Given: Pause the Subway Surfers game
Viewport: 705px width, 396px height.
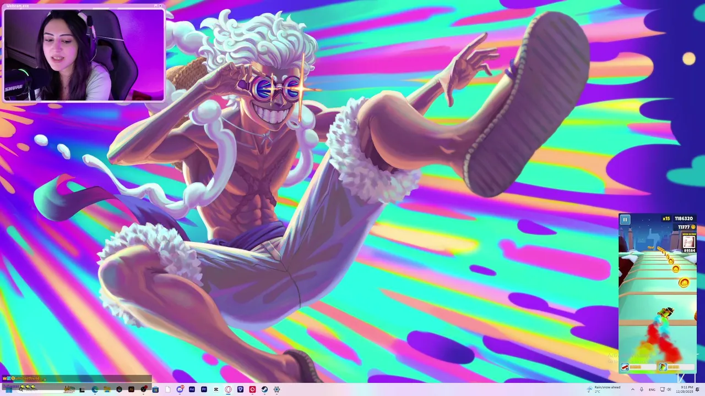Looking at the screenshot, I should pos(625,220).
